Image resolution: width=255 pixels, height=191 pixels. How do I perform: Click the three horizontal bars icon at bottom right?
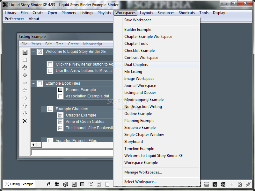207,184
